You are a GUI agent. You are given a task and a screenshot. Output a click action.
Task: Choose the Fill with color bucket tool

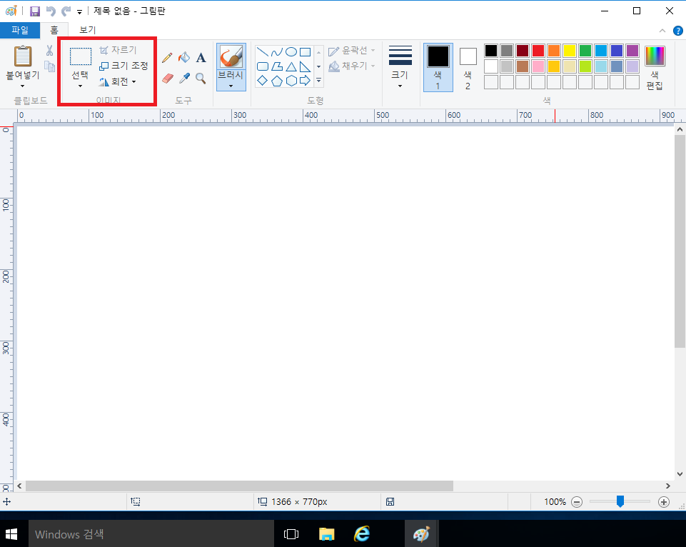(x=184, y=57)
